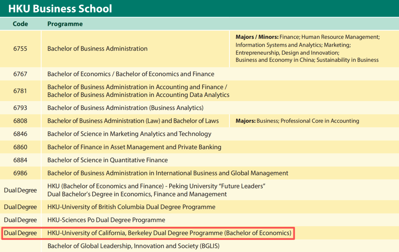Click 'Bachelor of Business Administration (Business Analytics)'
The height and width of the screenshot is (252, 399).
pos(126,108)
